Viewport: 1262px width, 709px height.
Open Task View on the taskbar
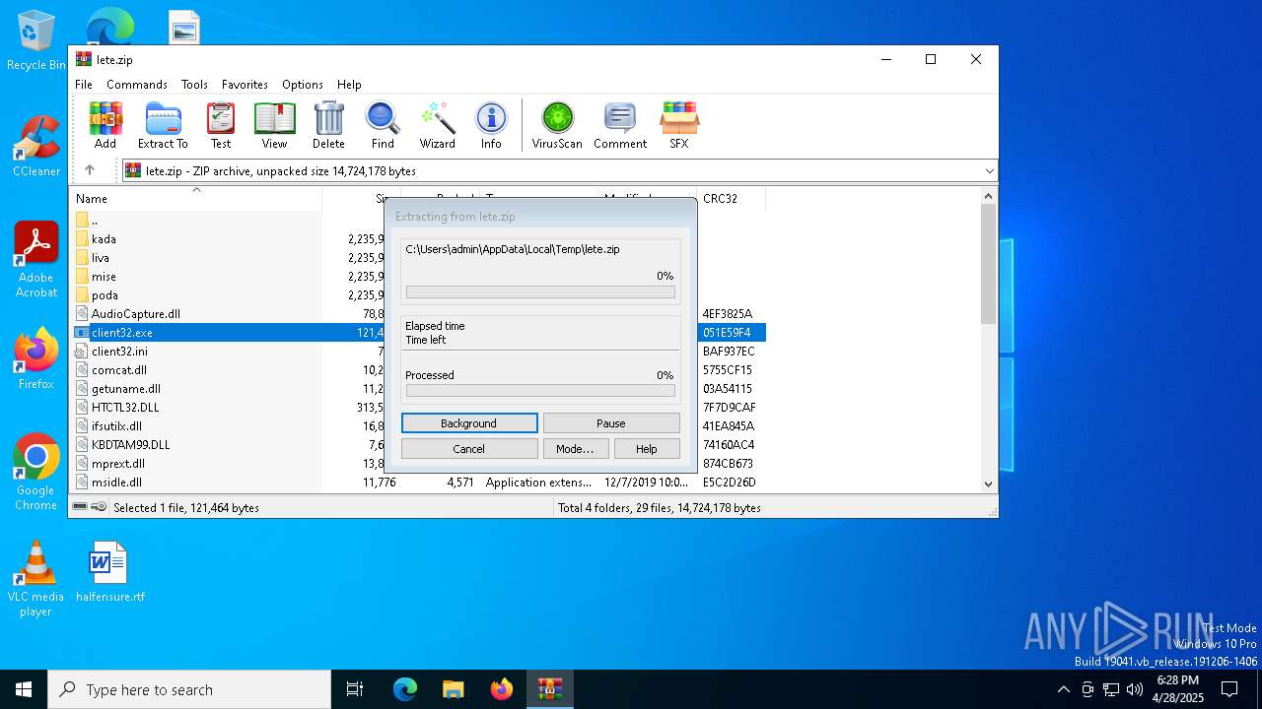(x=355, y=689)
